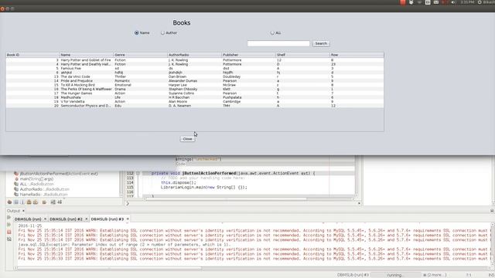Toggle show fields filter in navigator

tap(16, 202)
